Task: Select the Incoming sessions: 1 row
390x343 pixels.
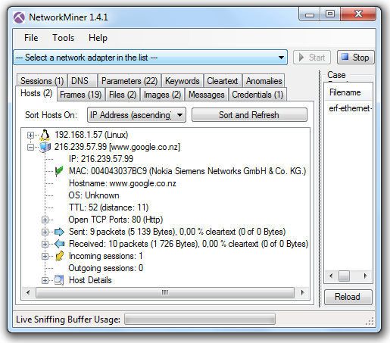Action: [105, 256]
